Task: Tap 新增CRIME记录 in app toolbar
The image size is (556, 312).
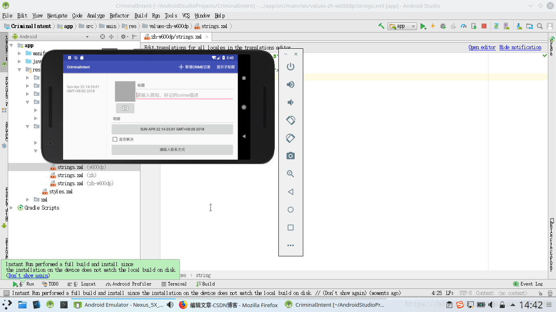Action: (x=195, y=67)
